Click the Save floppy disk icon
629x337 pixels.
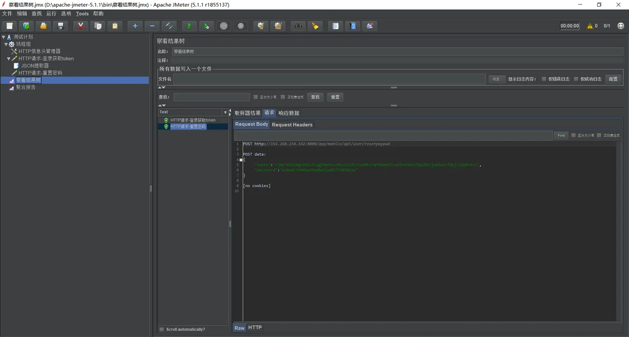[60, 26]
